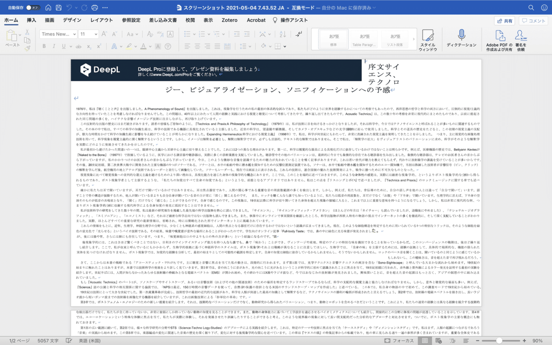Increase font size with the larger A
The height and width of the screenshot is (345, 552).
(104, 34)
